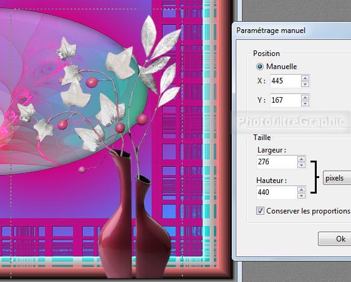Click the bracket linking Largeur and Hauteur

point(314,177)
